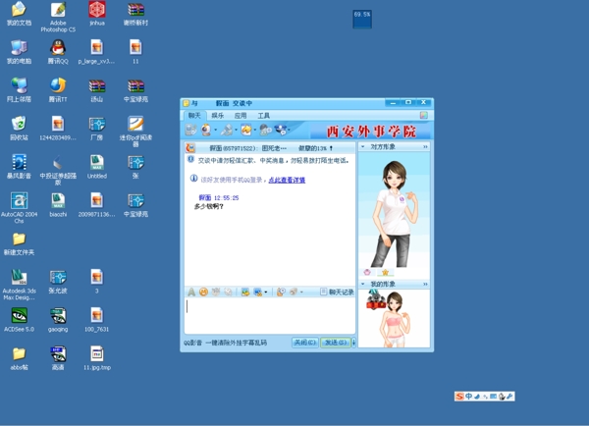The image size is (589, 426).
Task: Click the screen capture icon
Action: click(257, 292)
